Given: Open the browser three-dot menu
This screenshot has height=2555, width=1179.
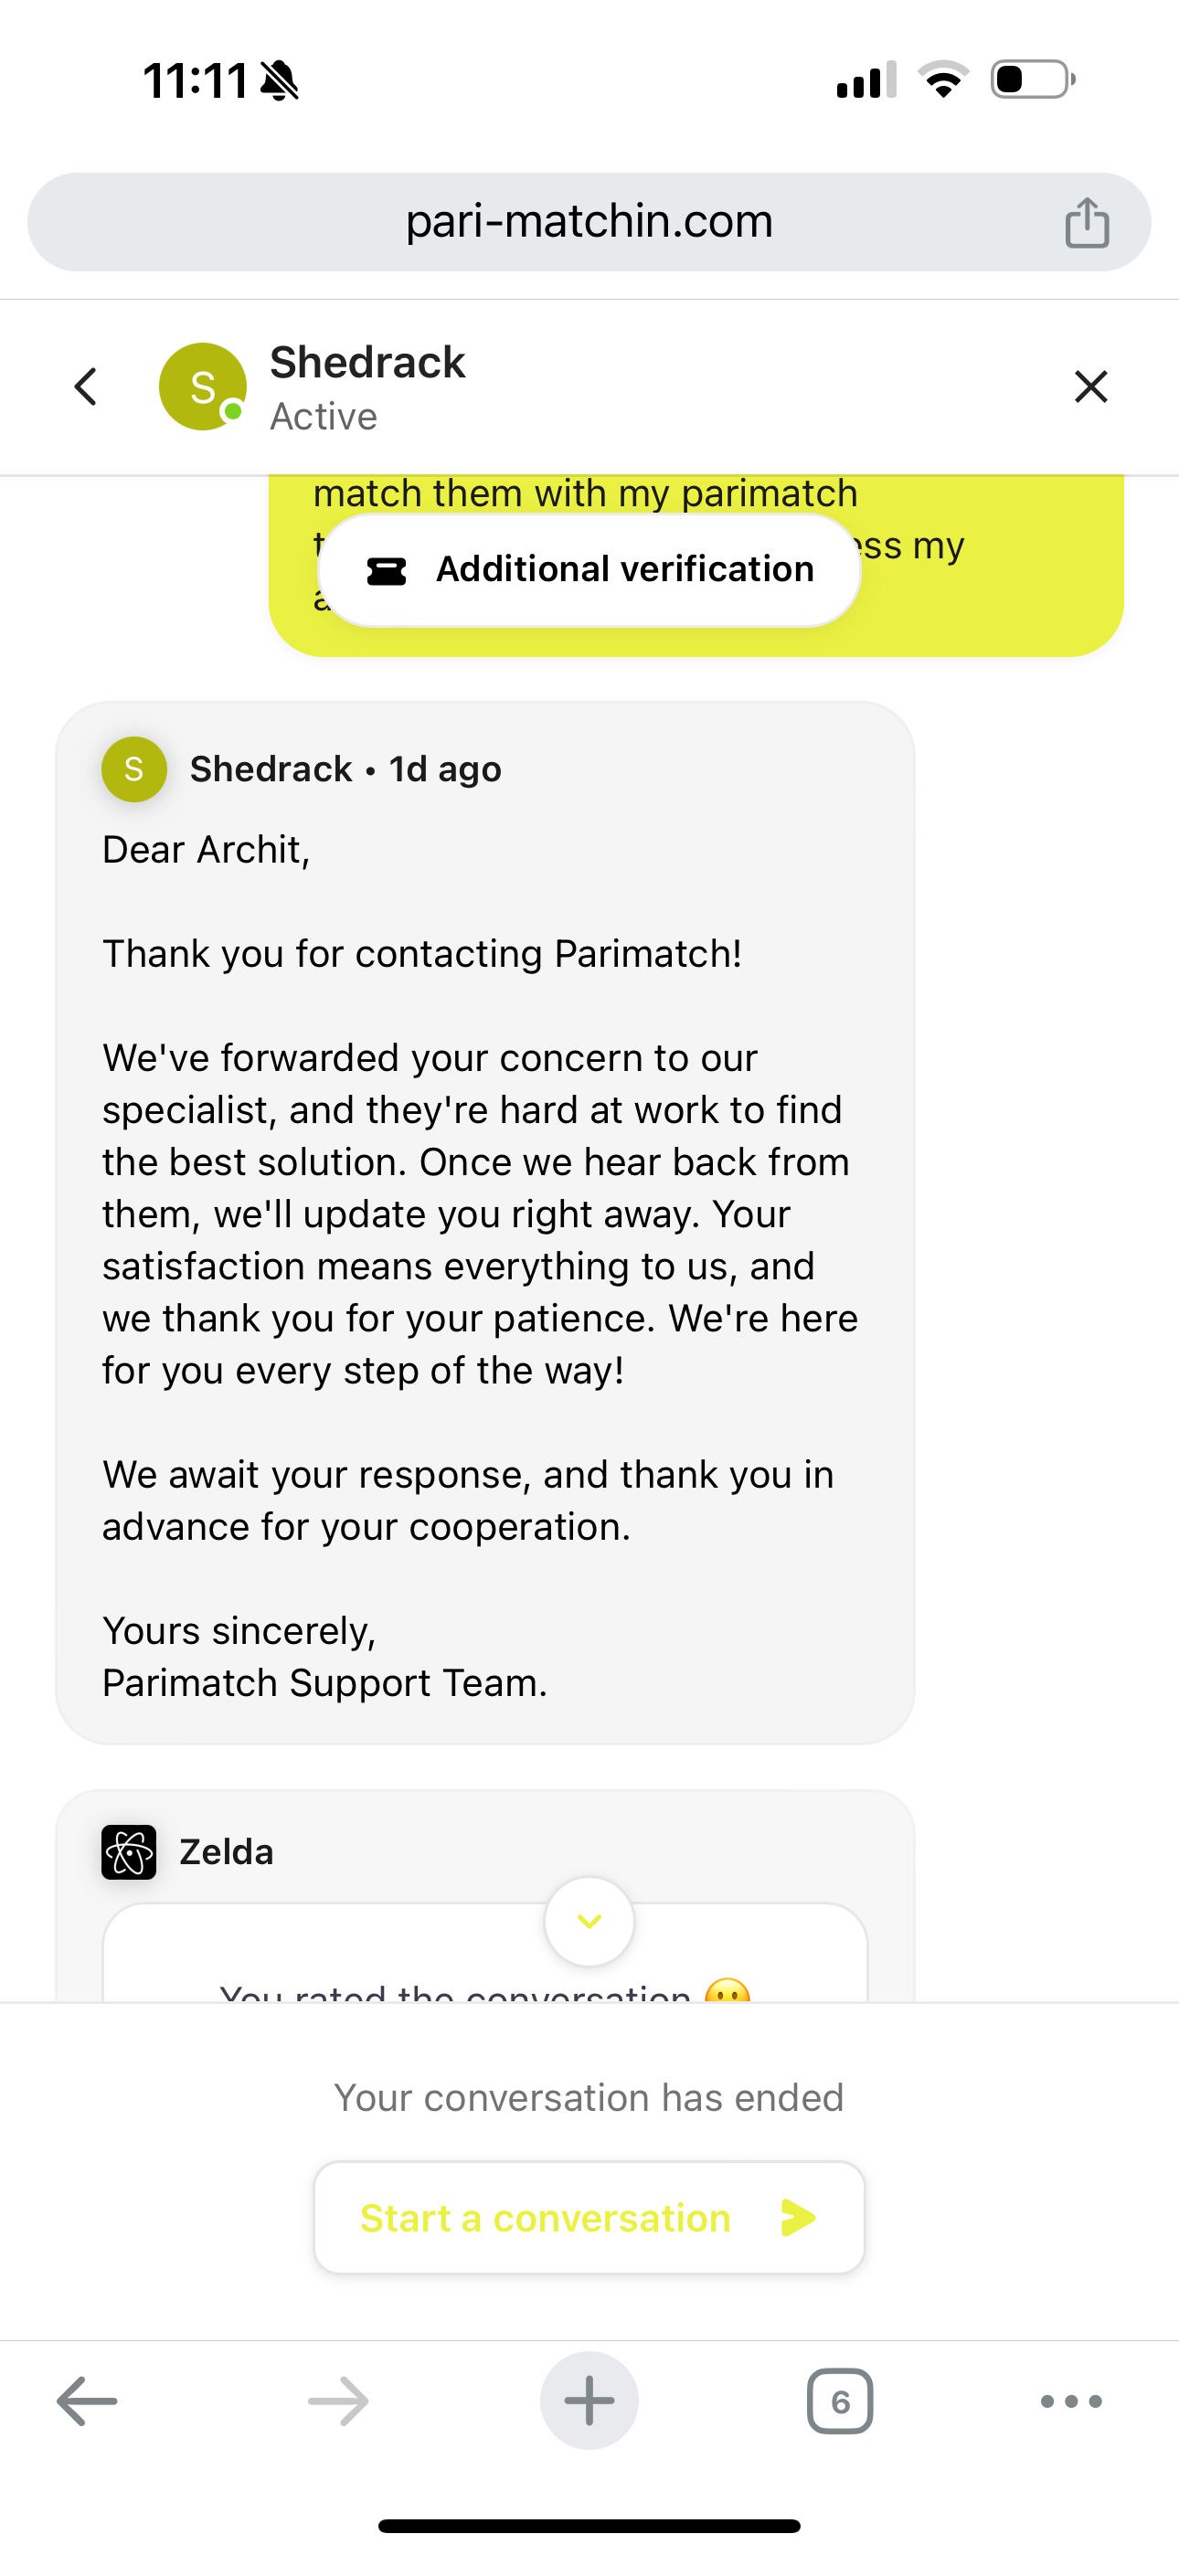Looking at the screenshot, I should (x=1071, y=2401).
